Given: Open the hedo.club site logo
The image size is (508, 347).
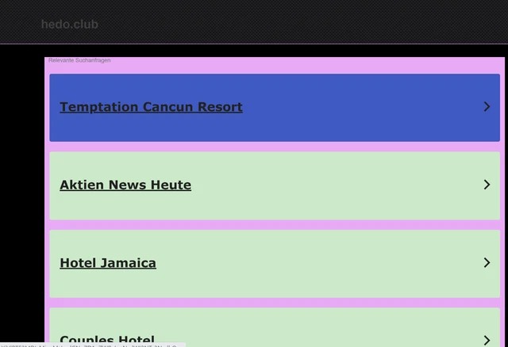Looking at the screenshot, I should [70, 25].
